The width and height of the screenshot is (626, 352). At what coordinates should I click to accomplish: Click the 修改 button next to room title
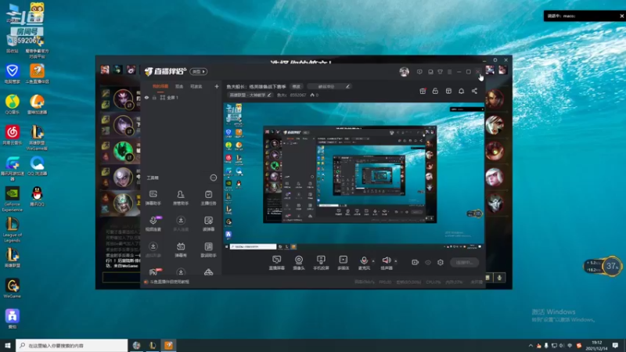(x=297, y=86)
